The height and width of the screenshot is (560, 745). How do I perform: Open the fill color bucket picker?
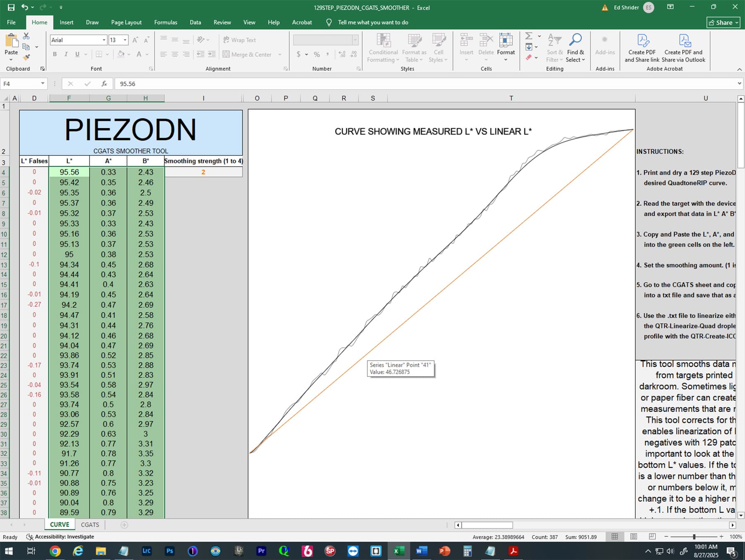121,54
